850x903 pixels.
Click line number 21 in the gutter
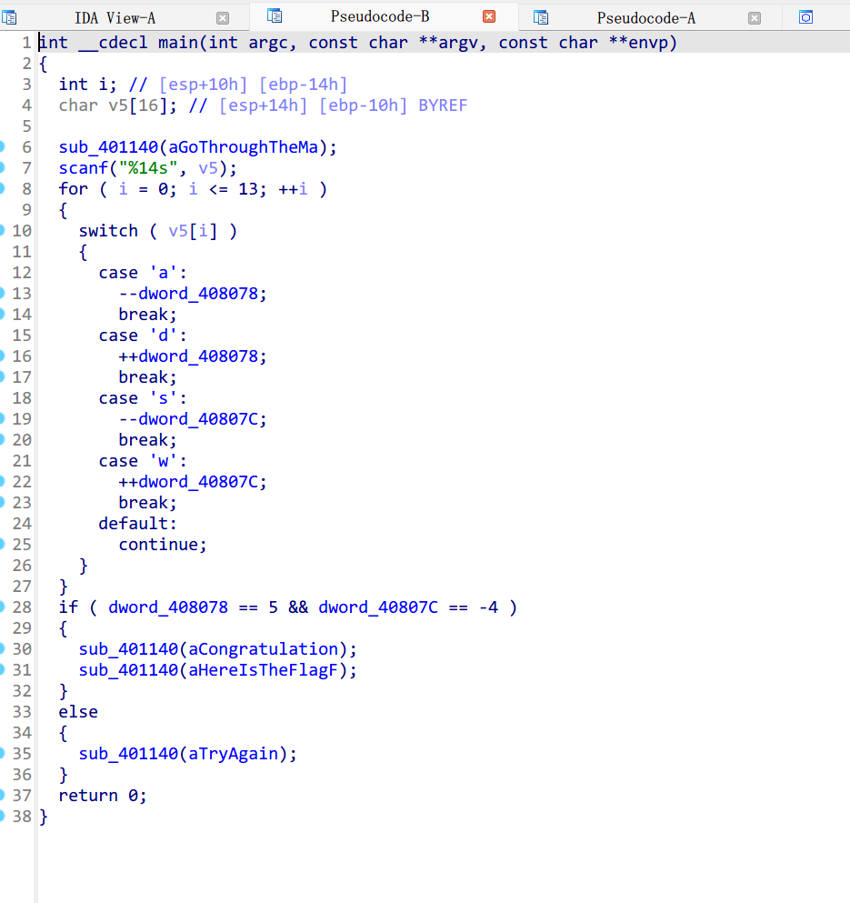point(22,461)
